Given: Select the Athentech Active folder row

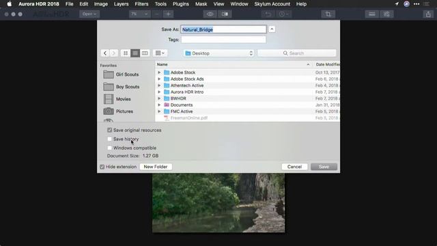Looking at the screenshot, I should [x=247, y=85].
